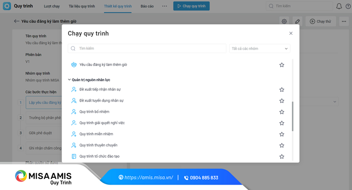
Task: Open the top navigation more options ellipsis
Action: tap(165, 6)
